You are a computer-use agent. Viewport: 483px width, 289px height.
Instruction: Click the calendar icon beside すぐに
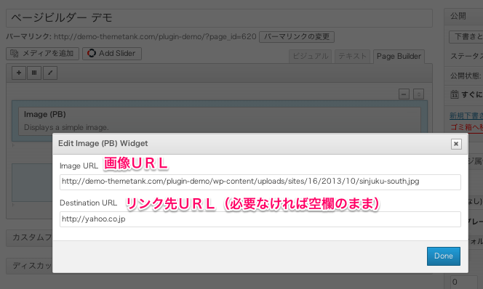455,94
